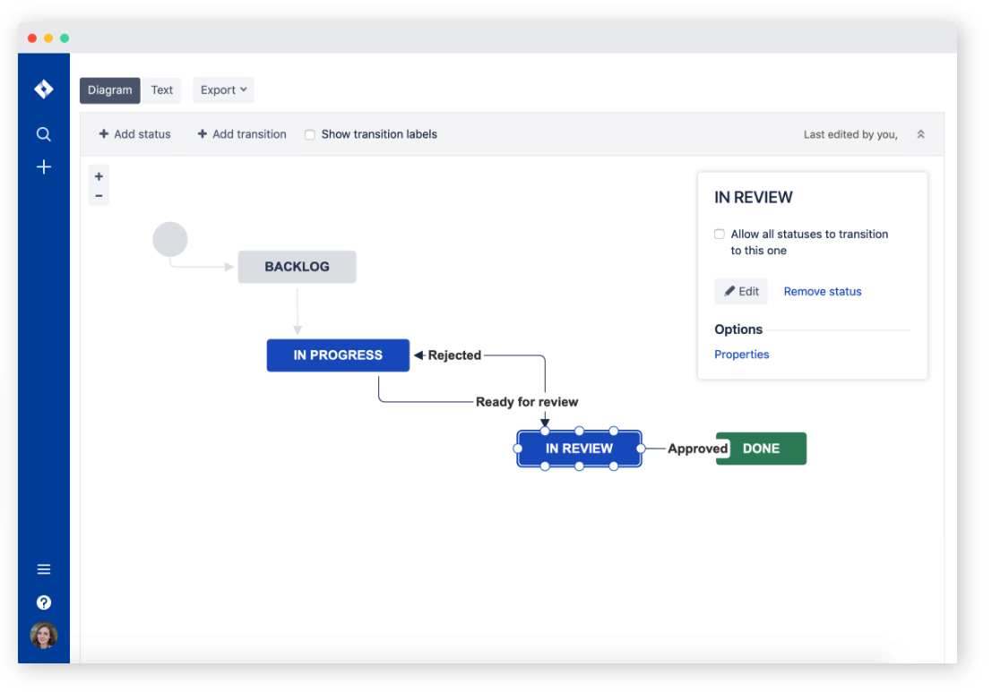Click the right connector handle of IN REVIEW

click(641, 449)
